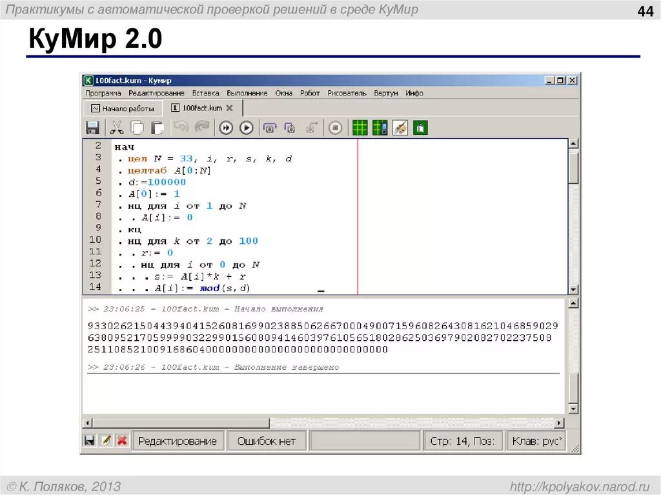Click the Save floppy disk toolbar icon
The image size is (661, 495).
(x=92, y=128)
